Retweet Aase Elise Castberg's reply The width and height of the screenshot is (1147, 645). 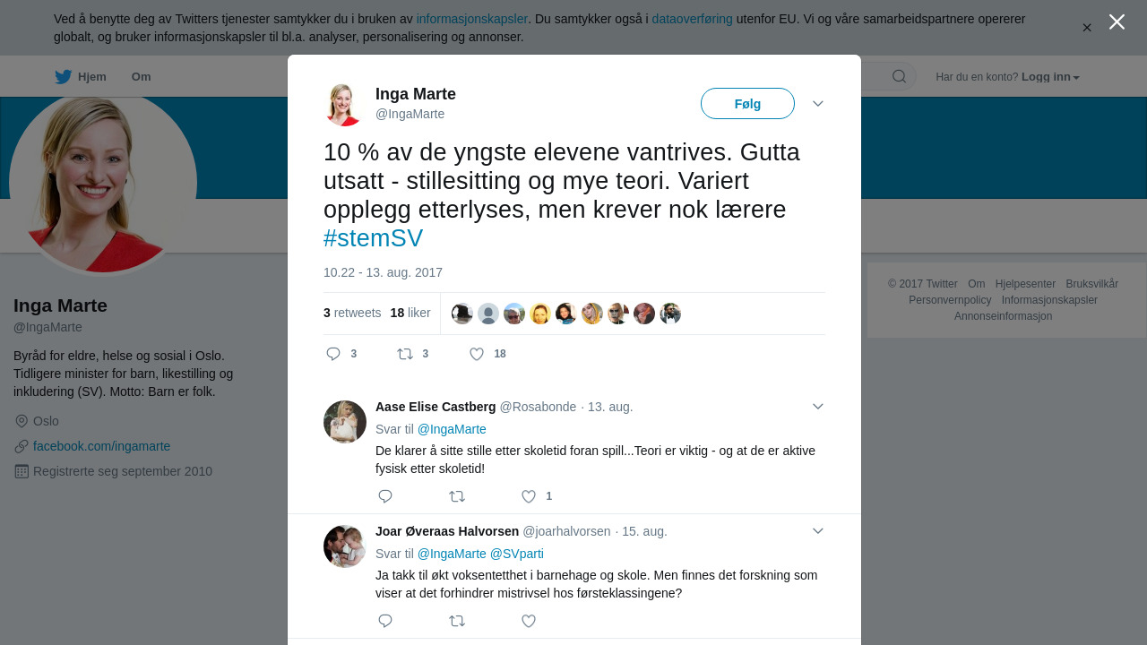click(457, 496)
